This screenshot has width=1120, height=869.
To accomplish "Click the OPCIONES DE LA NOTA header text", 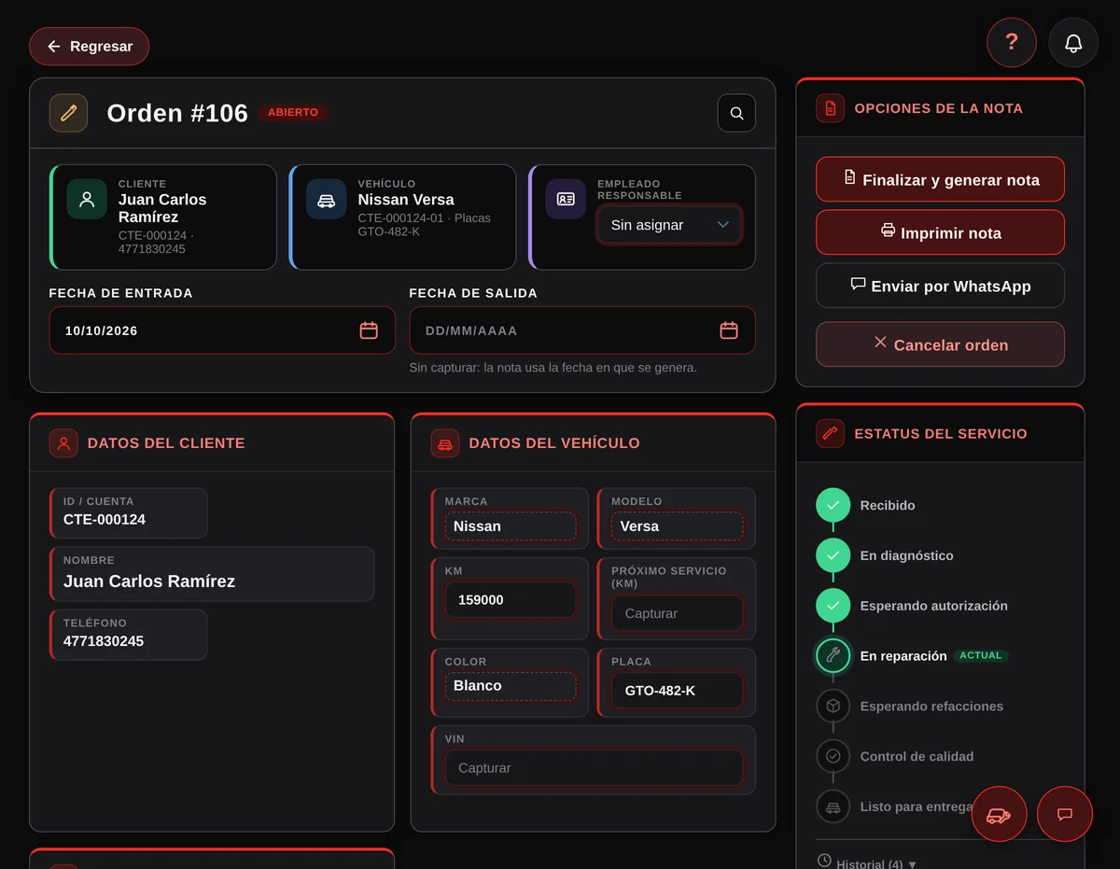I will [x=939, y=108].
